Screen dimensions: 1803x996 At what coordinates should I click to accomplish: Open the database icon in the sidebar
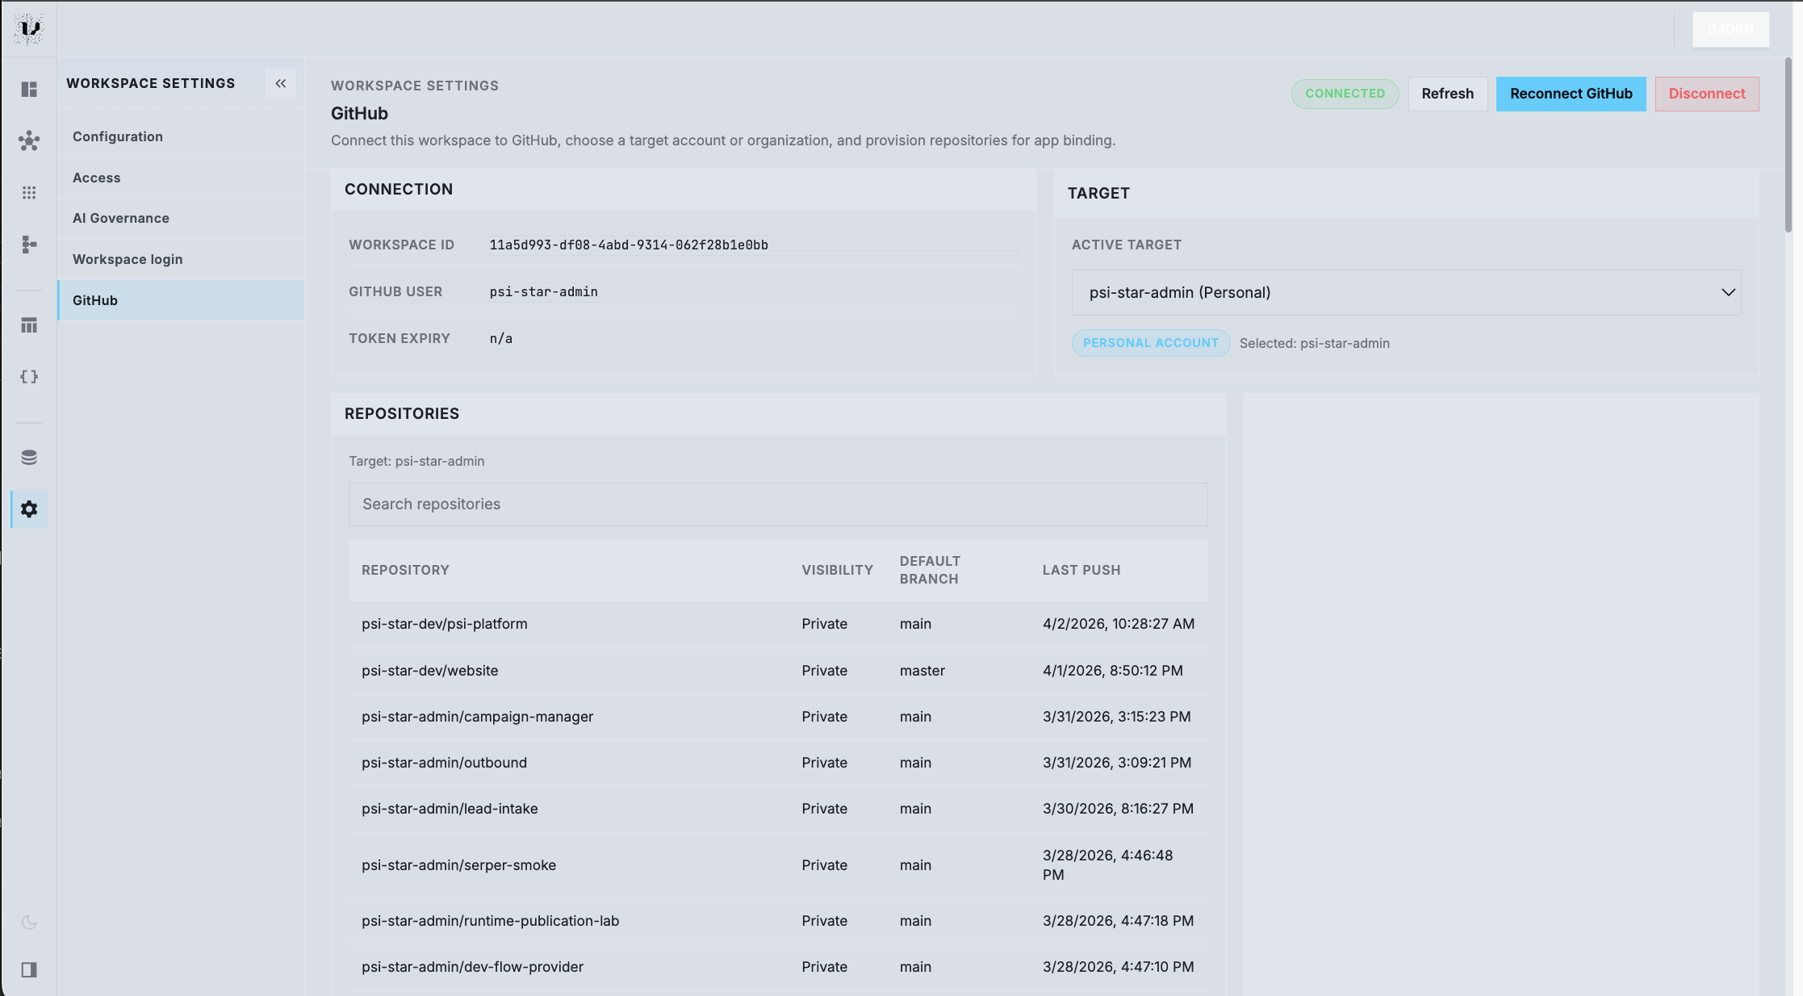pyautogui.click(x=29, y=456)
